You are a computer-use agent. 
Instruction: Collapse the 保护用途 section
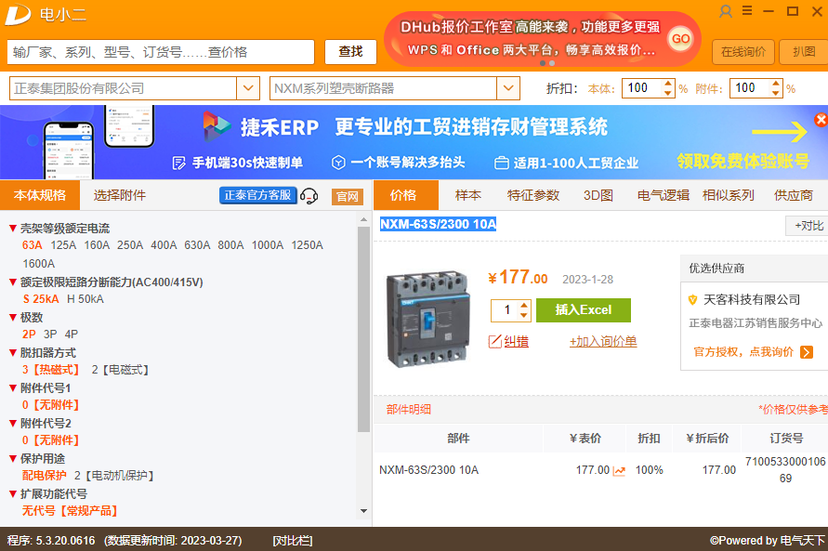13,459
